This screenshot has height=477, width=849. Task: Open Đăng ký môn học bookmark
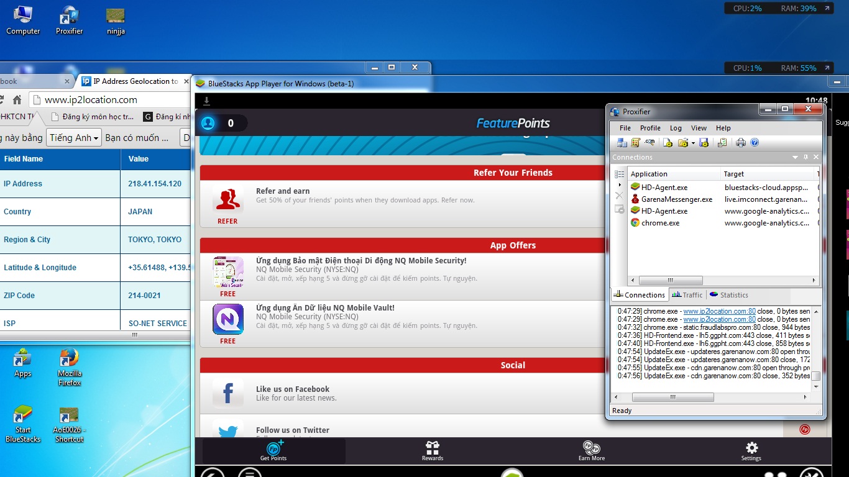click(92, 116)
